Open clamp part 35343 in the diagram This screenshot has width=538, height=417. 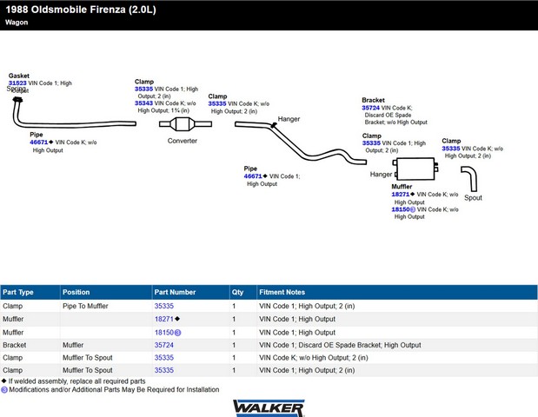pos(143,103)
